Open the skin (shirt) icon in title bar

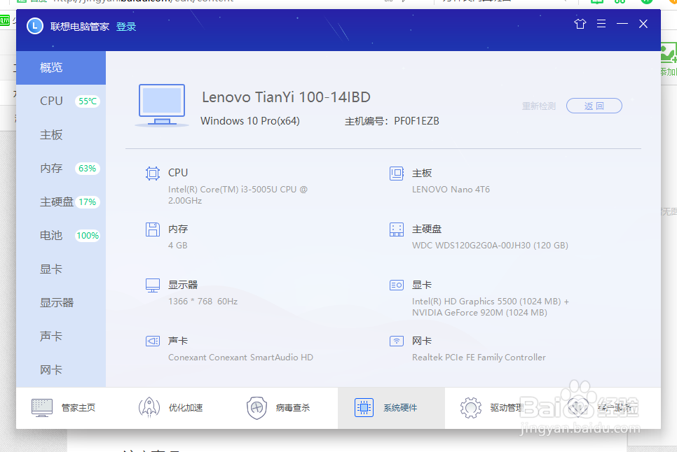[580, 24]
